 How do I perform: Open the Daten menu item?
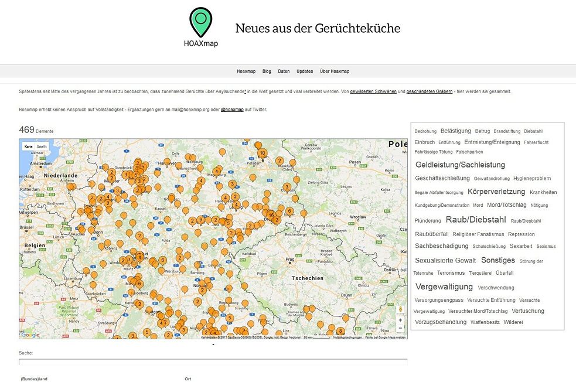[x=284, y=71]
